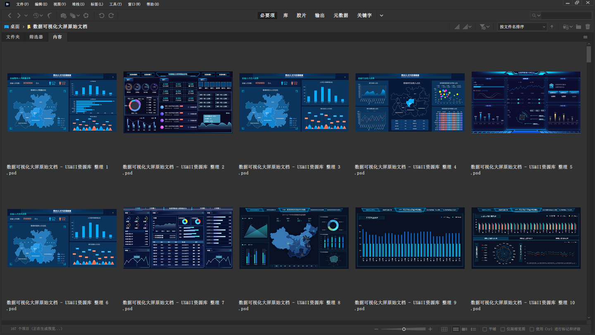Click the boomerang return-to-app icon
Screen dimensions: 595x335
(x=50, y=16)
